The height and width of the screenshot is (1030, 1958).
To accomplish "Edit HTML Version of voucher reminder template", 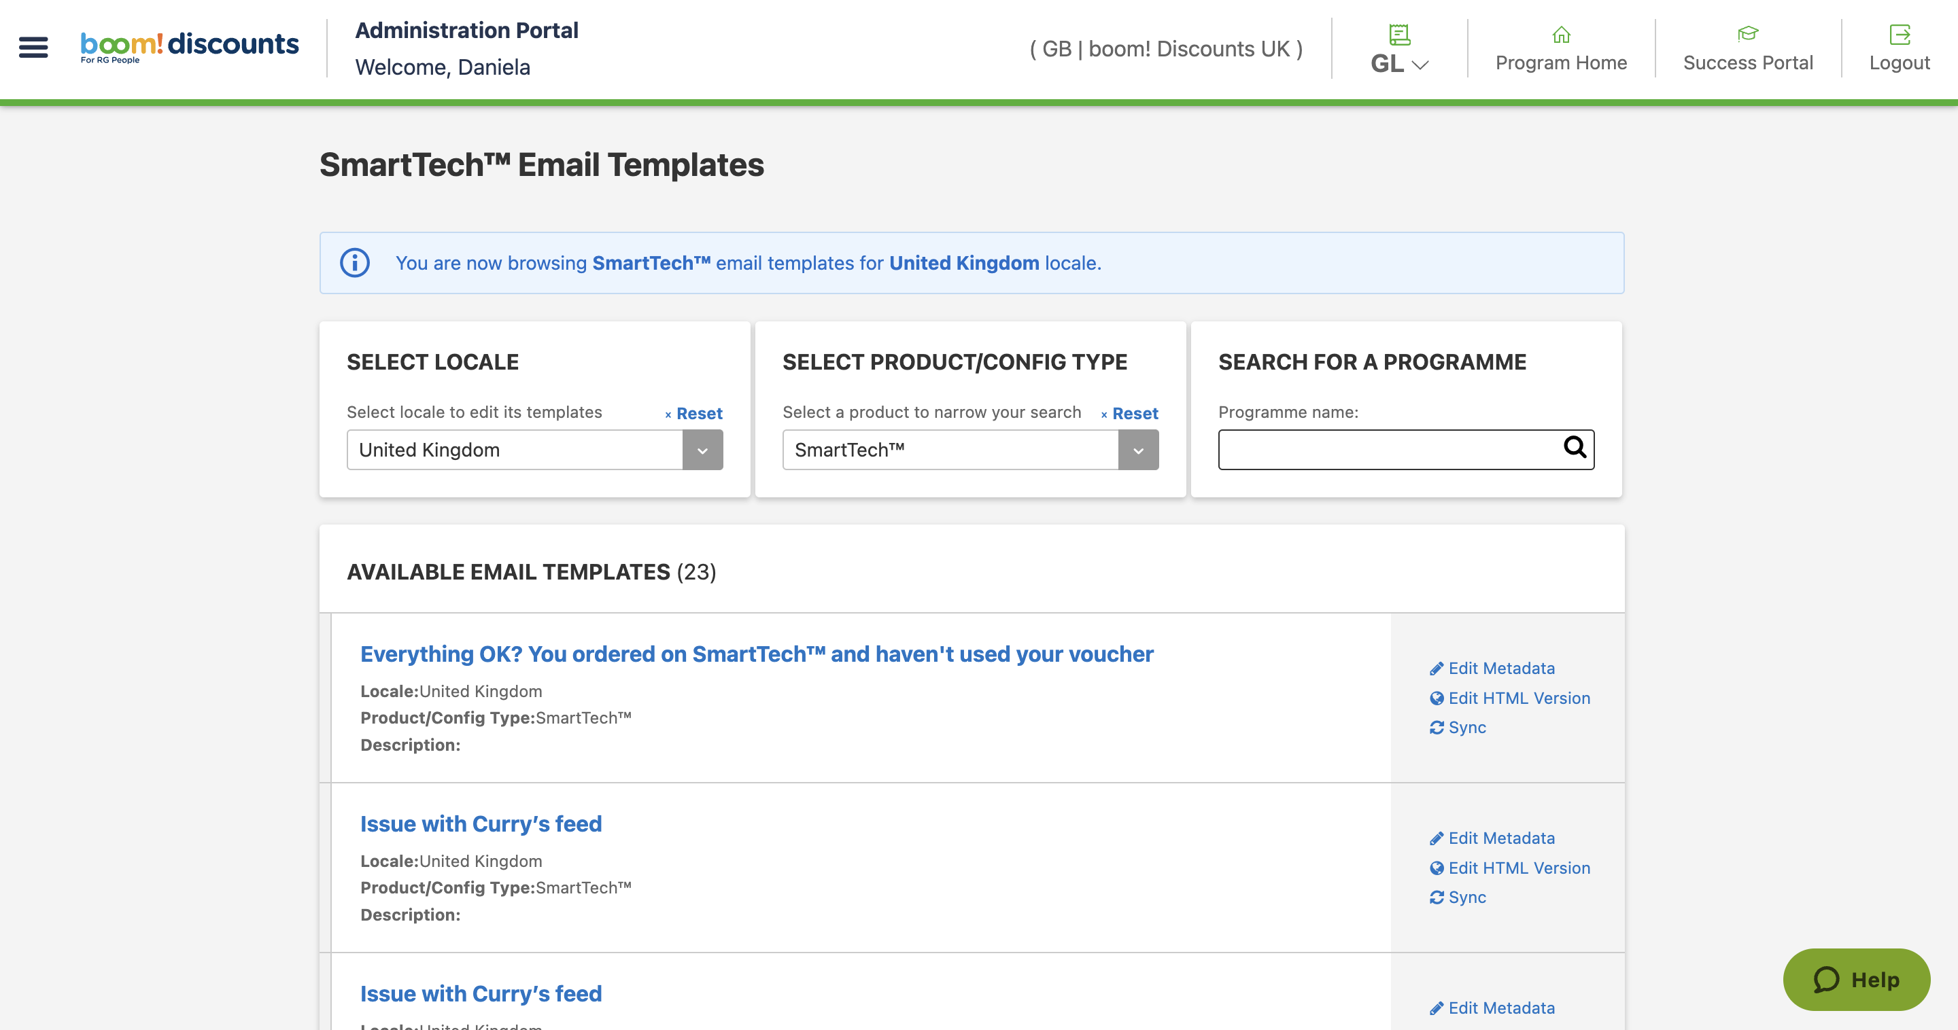I will tap(1519, 698).
